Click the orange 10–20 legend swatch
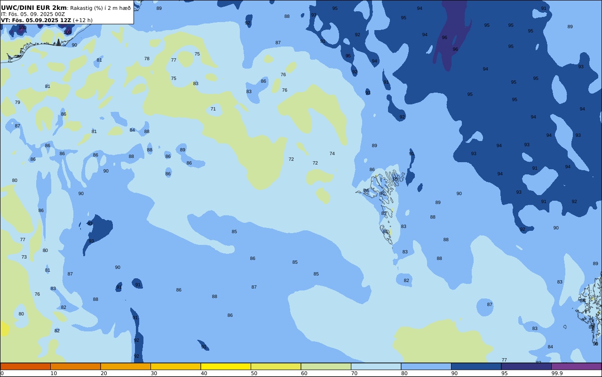This screenshot has height=377, width=602. coord(75,366)
